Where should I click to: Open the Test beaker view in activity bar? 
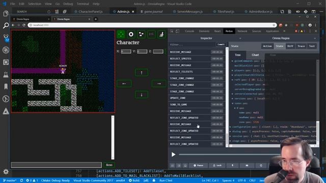(x=6, y=75)
